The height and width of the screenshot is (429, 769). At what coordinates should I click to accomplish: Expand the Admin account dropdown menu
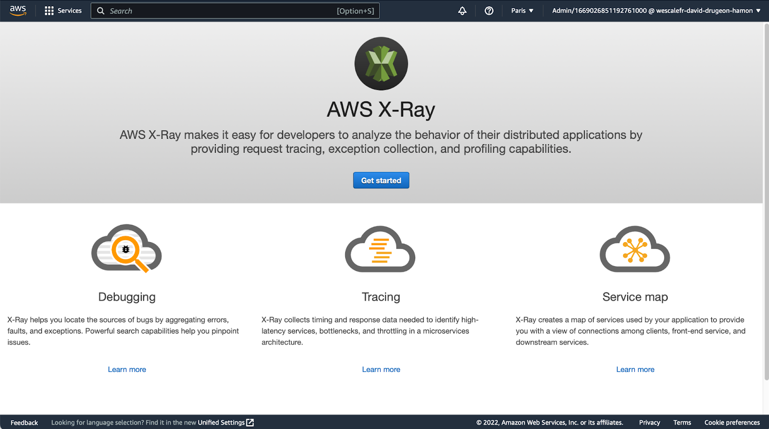point(656,11)
